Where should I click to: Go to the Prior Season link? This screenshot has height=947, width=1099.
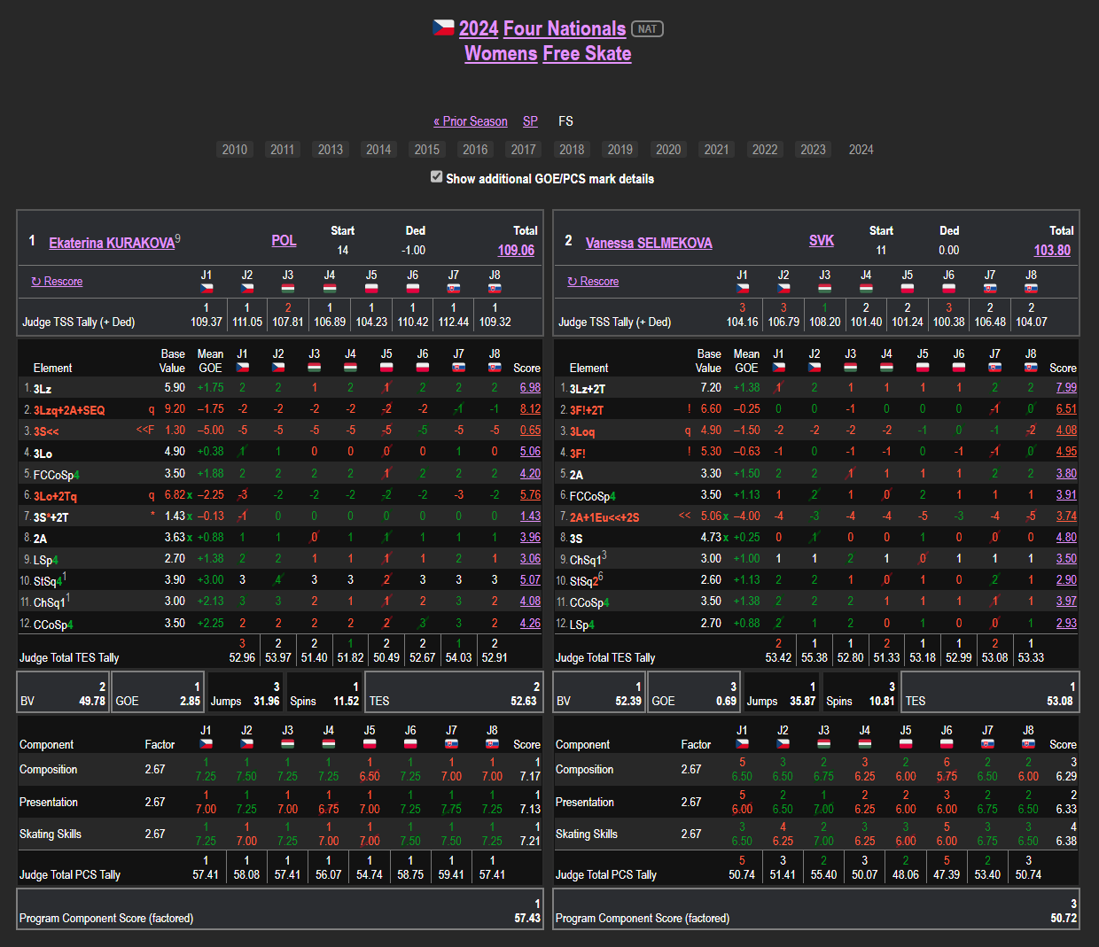[471, 121]
